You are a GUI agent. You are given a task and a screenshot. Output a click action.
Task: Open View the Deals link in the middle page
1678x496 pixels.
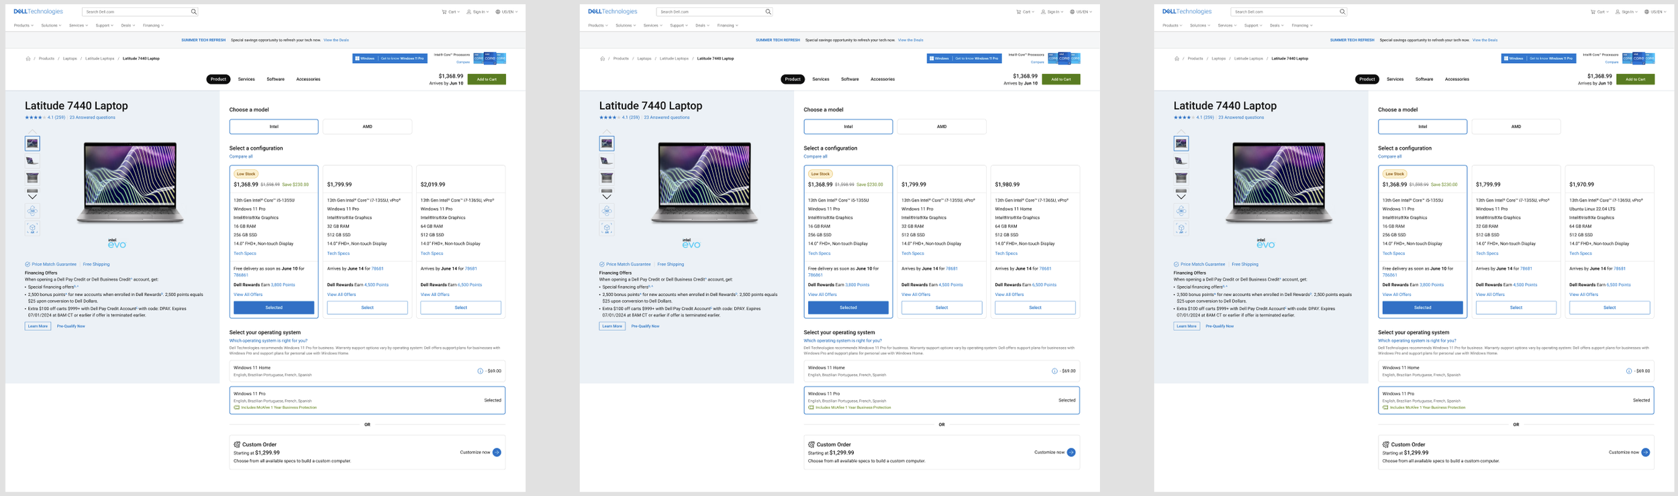(910, 40)
